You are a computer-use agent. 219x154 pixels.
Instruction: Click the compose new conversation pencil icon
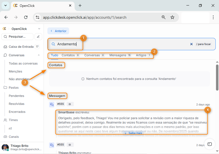(39, 37)
